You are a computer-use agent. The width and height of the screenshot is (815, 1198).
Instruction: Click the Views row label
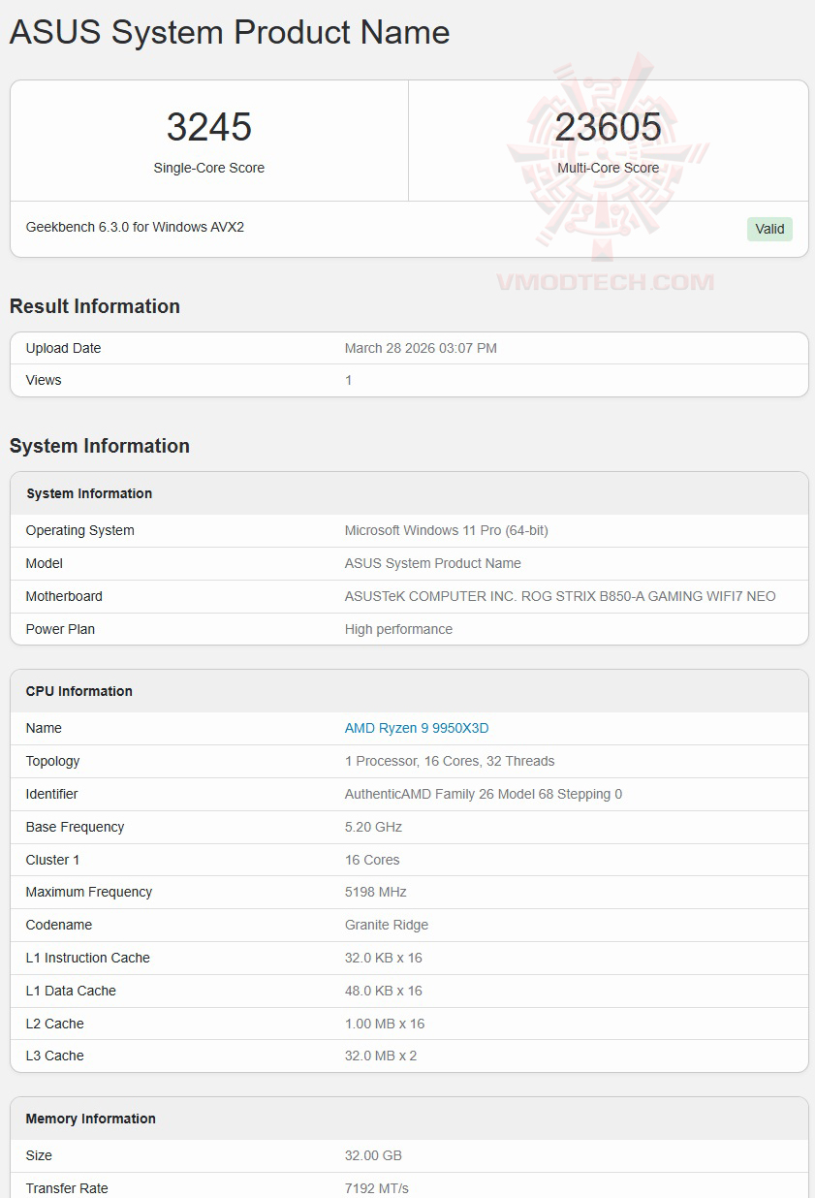pos(44,380)
